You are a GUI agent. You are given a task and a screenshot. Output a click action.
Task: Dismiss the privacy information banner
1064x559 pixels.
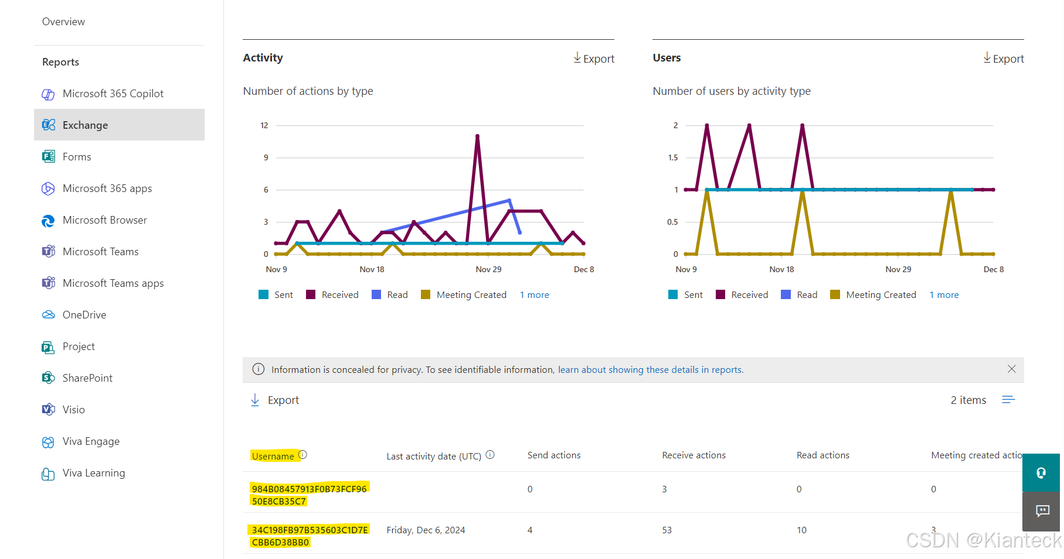tap(1011, 369)
